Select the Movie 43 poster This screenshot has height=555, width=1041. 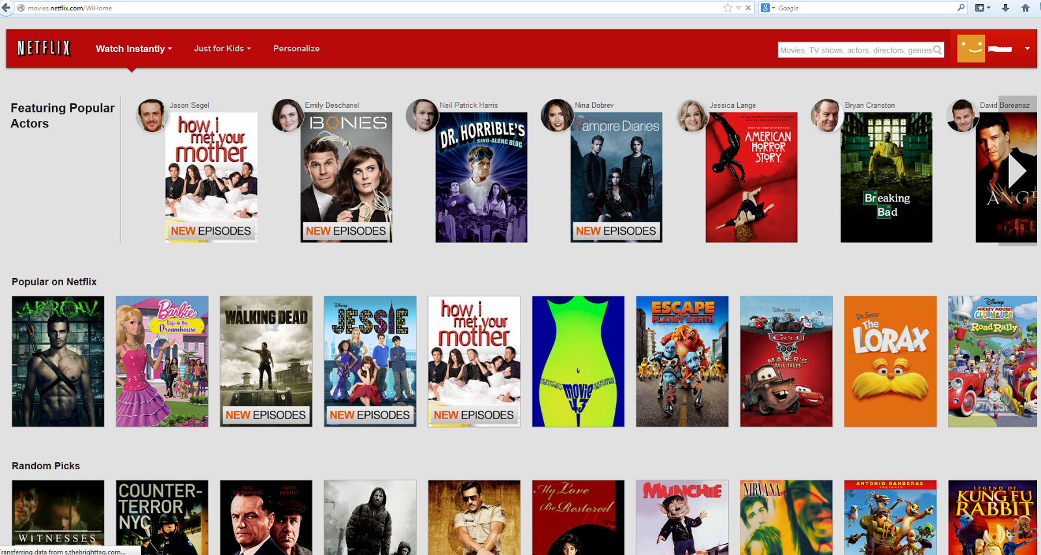pyautogui.click(x=578, y=361)
